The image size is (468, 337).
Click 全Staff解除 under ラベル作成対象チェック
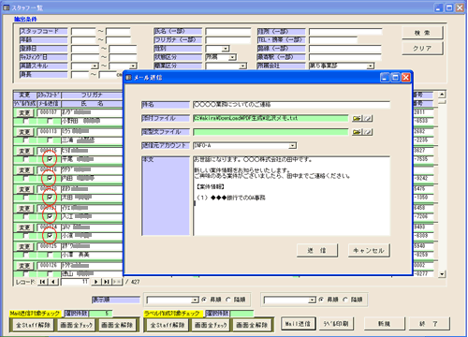click(x=168, y=325)
